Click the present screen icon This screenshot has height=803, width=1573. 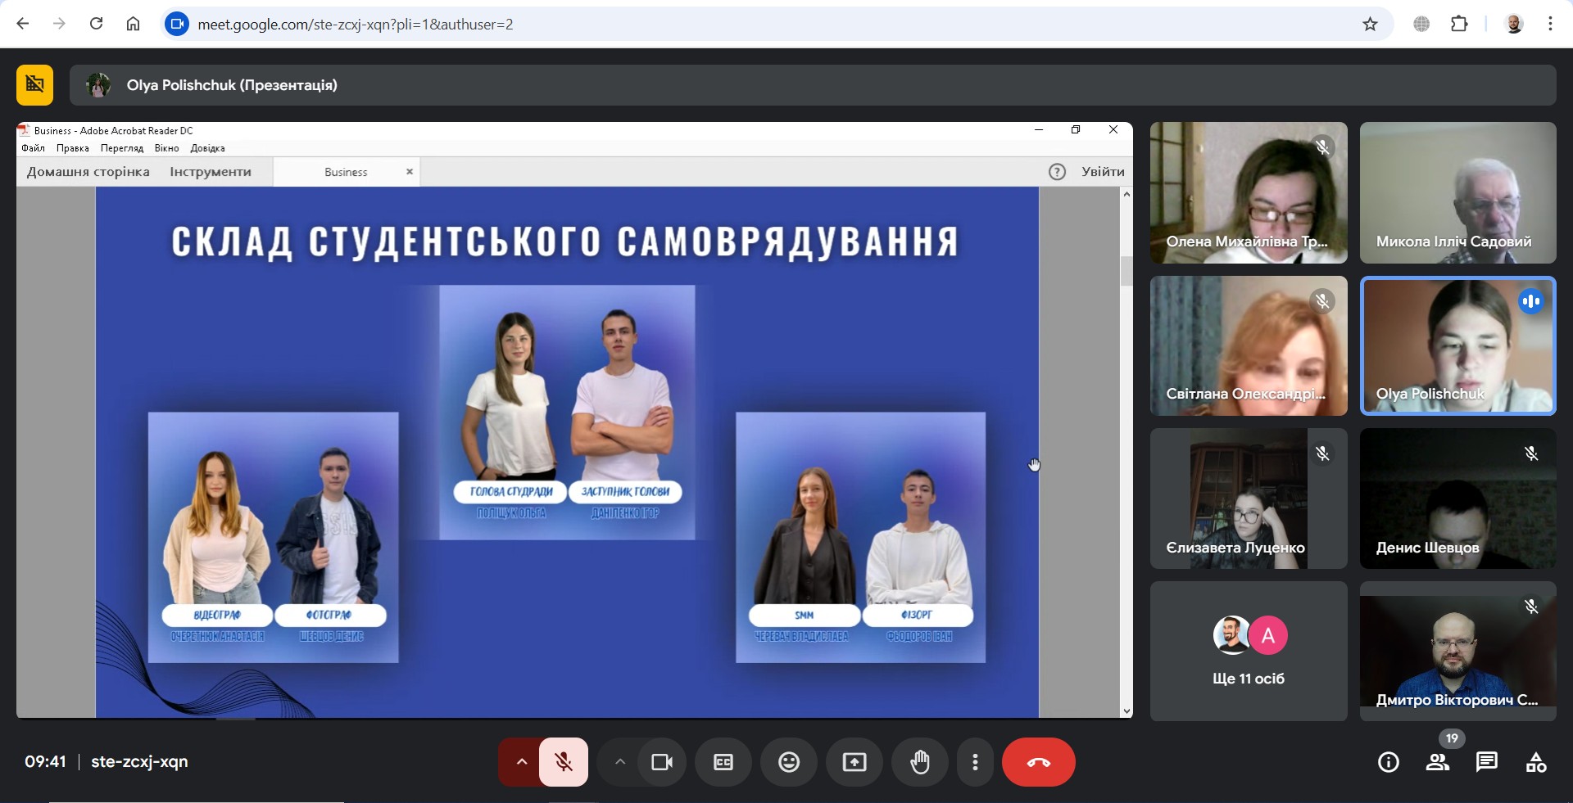854,762
